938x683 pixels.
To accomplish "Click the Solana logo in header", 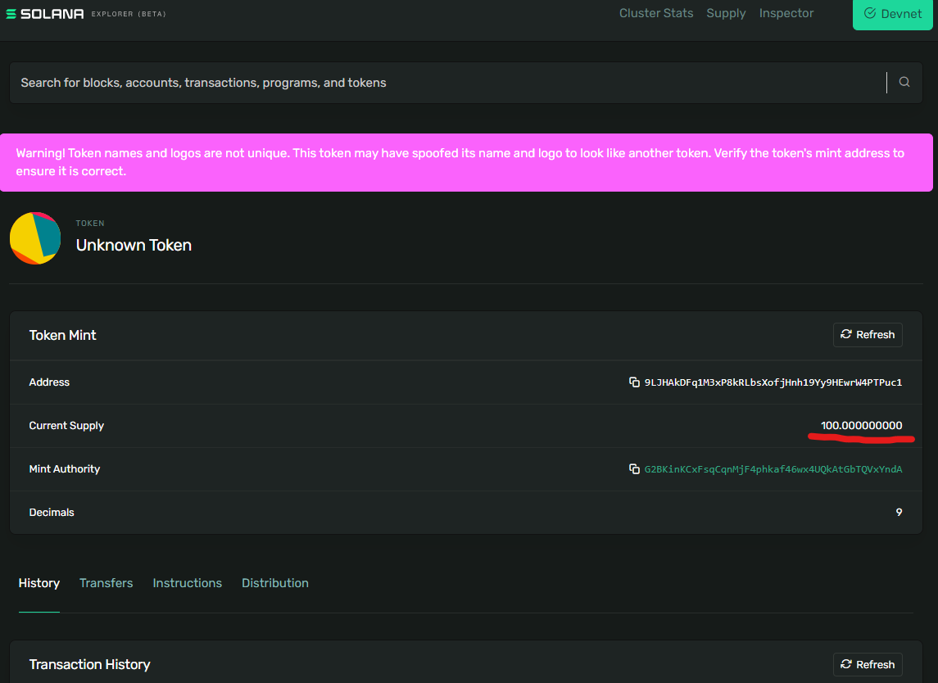I will point(45,14).
